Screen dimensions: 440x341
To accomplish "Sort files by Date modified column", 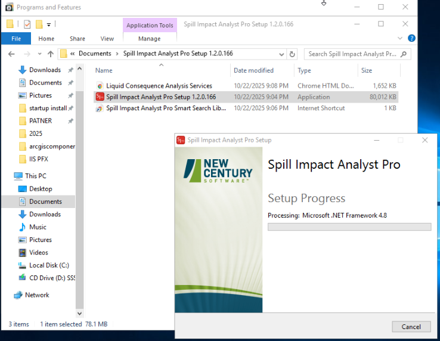I will [x=253, y=70].
